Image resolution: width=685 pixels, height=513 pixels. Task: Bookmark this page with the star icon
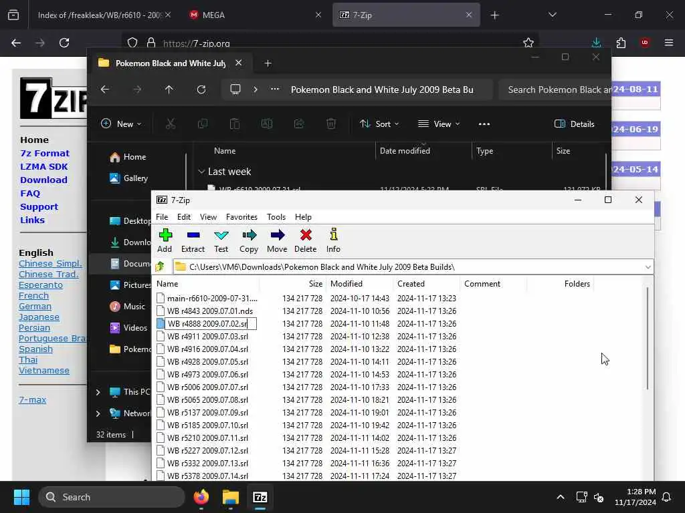[528, 43]
